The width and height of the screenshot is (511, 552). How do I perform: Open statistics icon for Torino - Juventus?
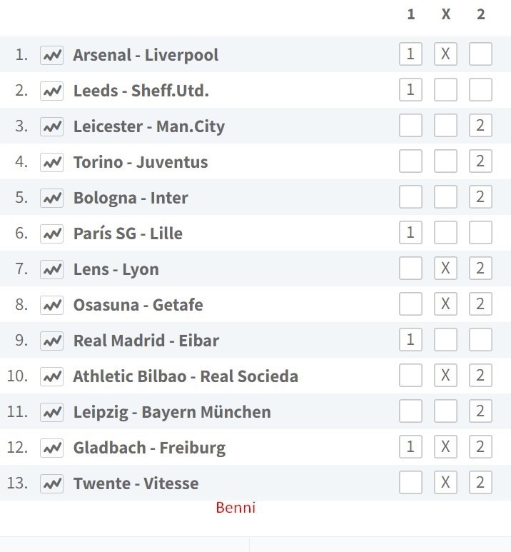coord(51,162)
